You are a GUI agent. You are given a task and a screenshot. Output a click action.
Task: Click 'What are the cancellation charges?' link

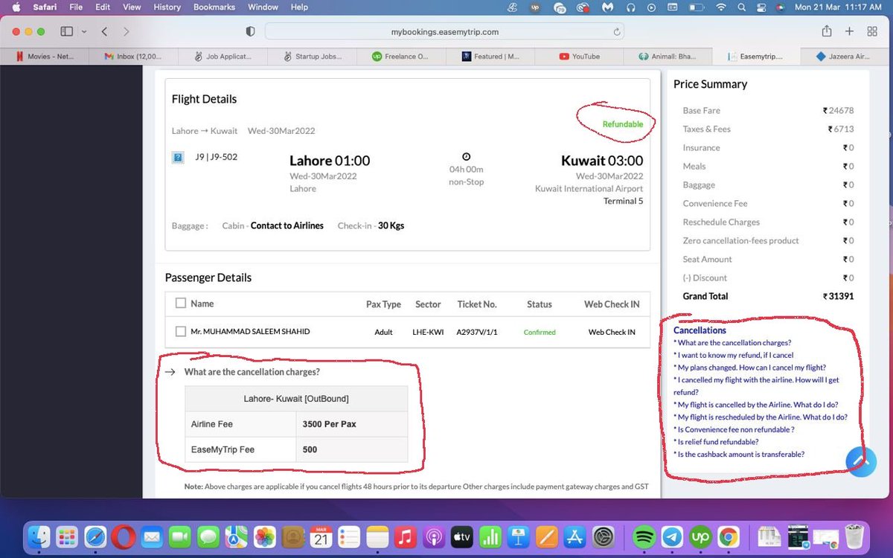(732, 343)
